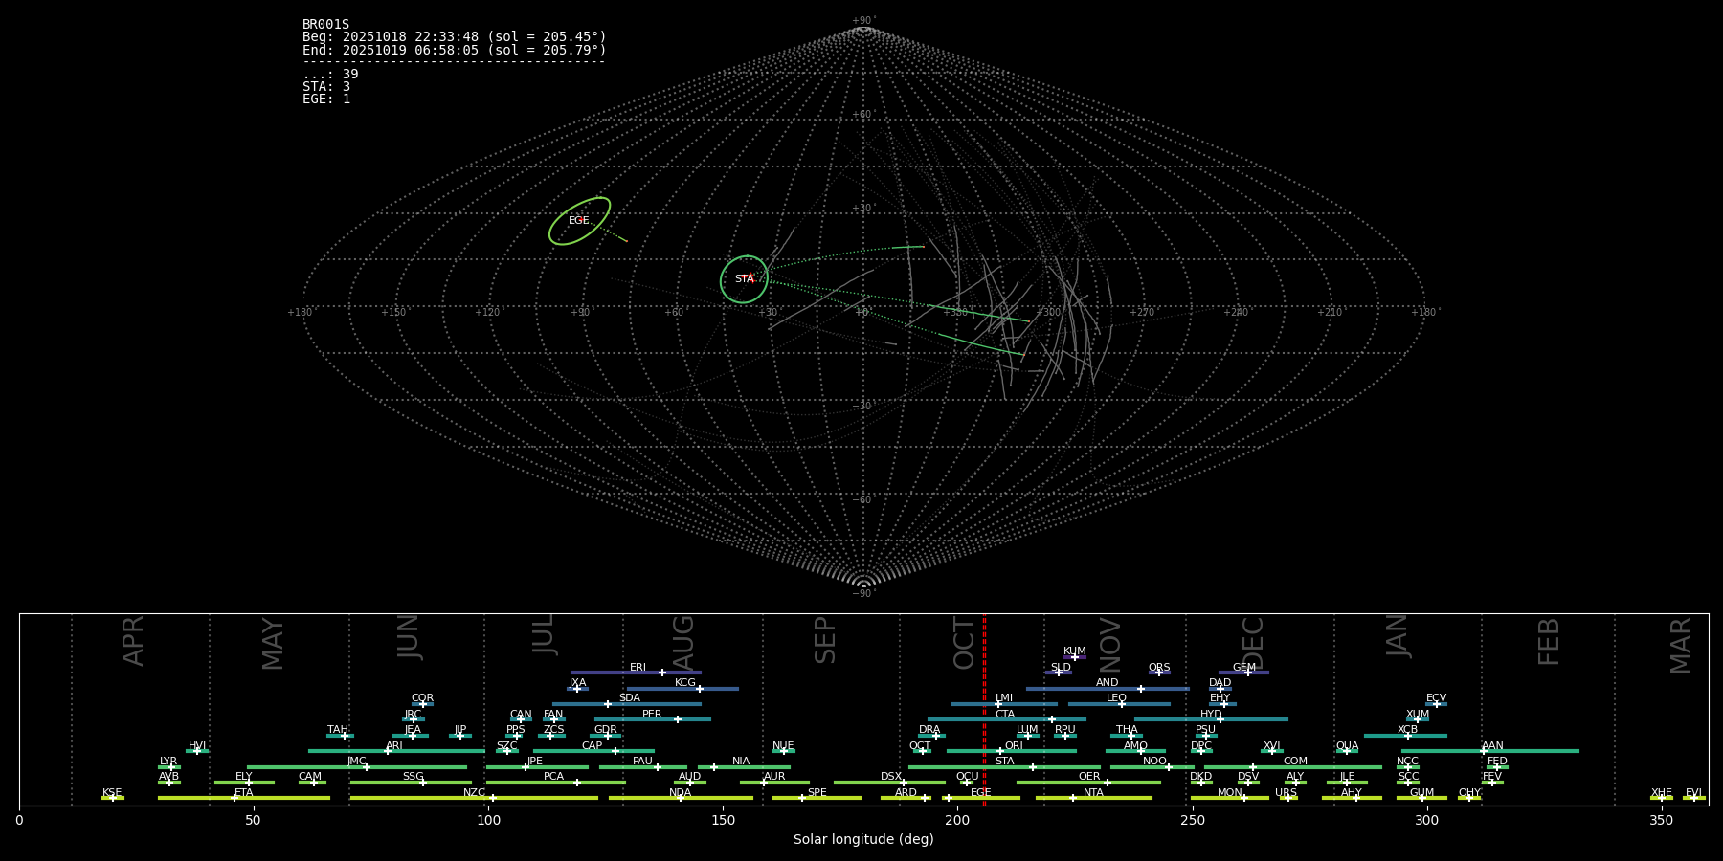Click the +90 declination label at top

pyautogui.click(x=862, y=20)
